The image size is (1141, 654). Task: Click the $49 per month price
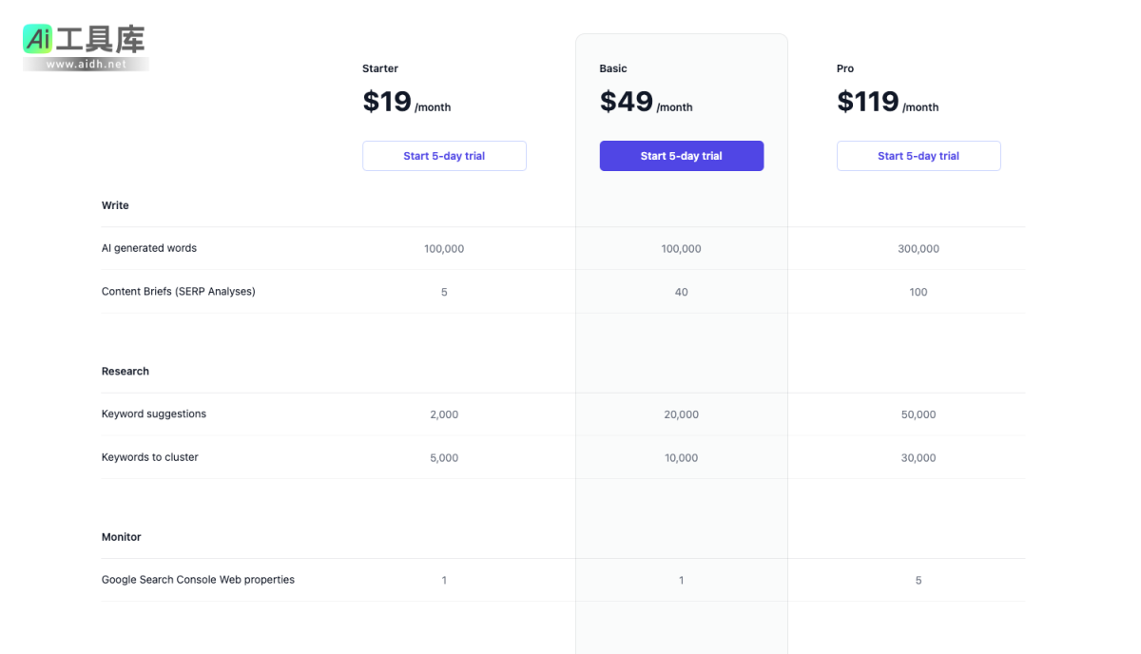click(x=646, y=102)
